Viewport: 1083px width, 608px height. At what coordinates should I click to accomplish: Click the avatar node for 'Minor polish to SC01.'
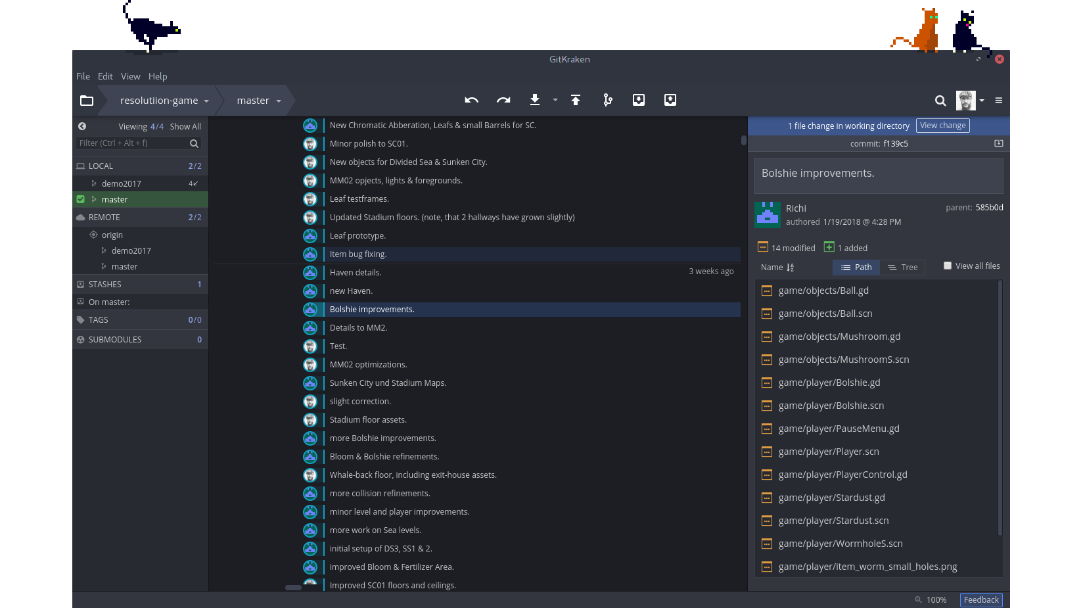pyautogui.click(x=310, y=143)
